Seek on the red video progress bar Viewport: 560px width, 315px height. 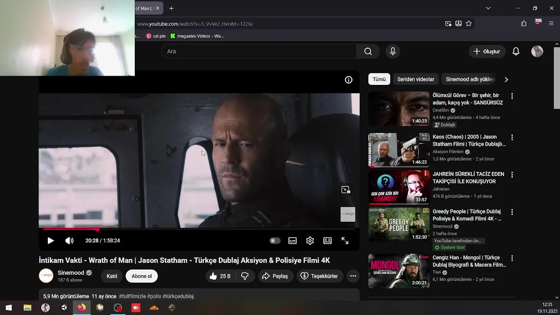click(199, 229)
